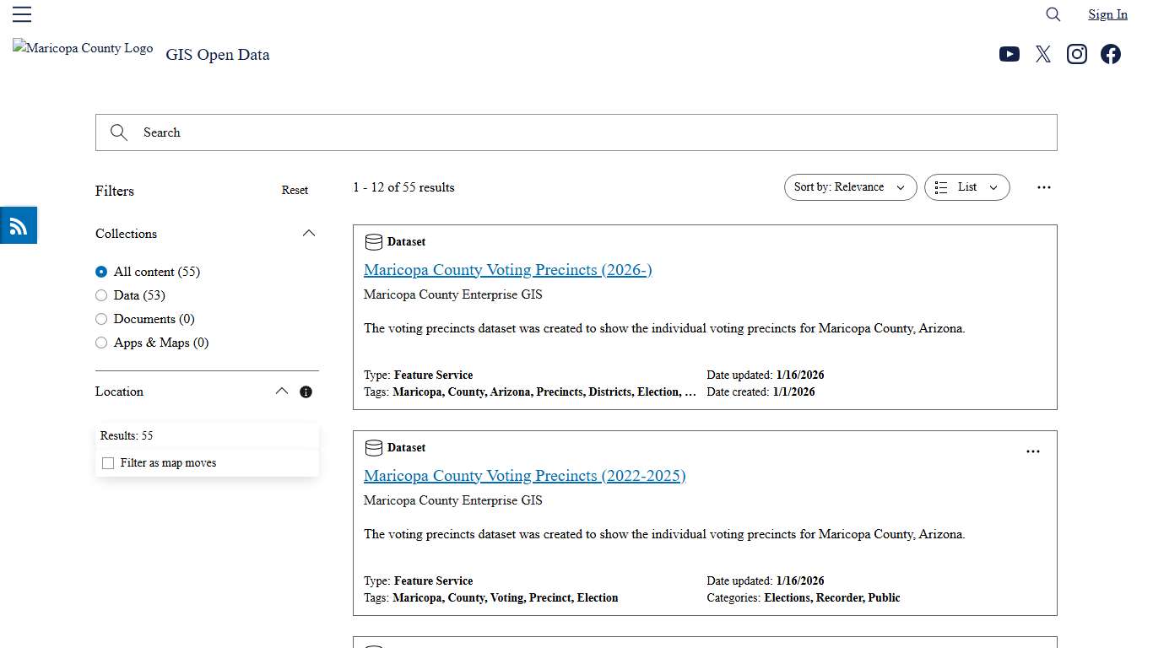Open the results options ellipsis menu
Image resolution: width=1153 pixels, height=648 pixels.
(x=1044, y=187)
